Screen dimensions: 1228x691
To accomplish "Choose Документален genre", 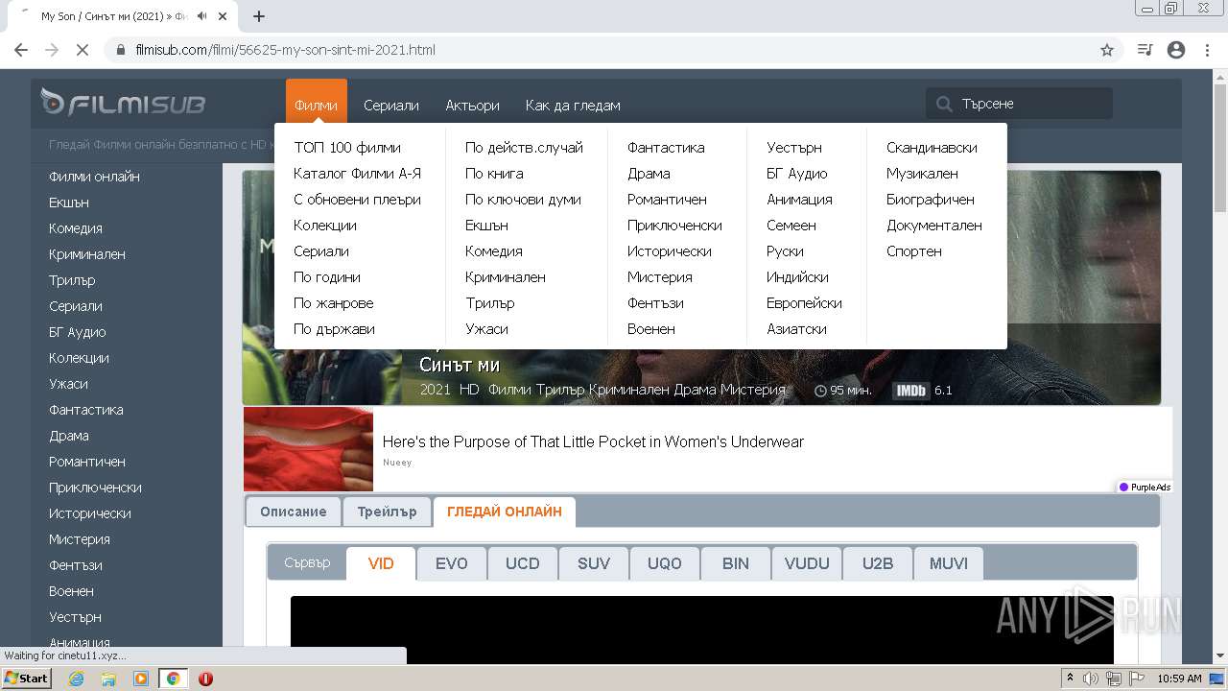I will (934, 226).
